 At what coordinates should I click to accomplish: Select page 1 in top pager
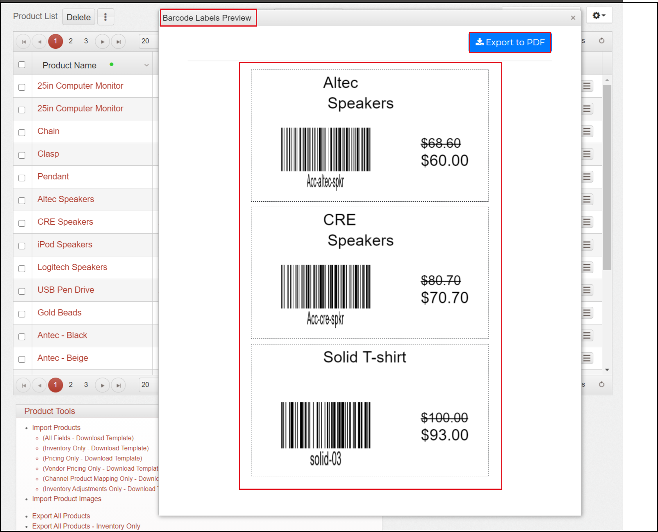click(55, 41)
